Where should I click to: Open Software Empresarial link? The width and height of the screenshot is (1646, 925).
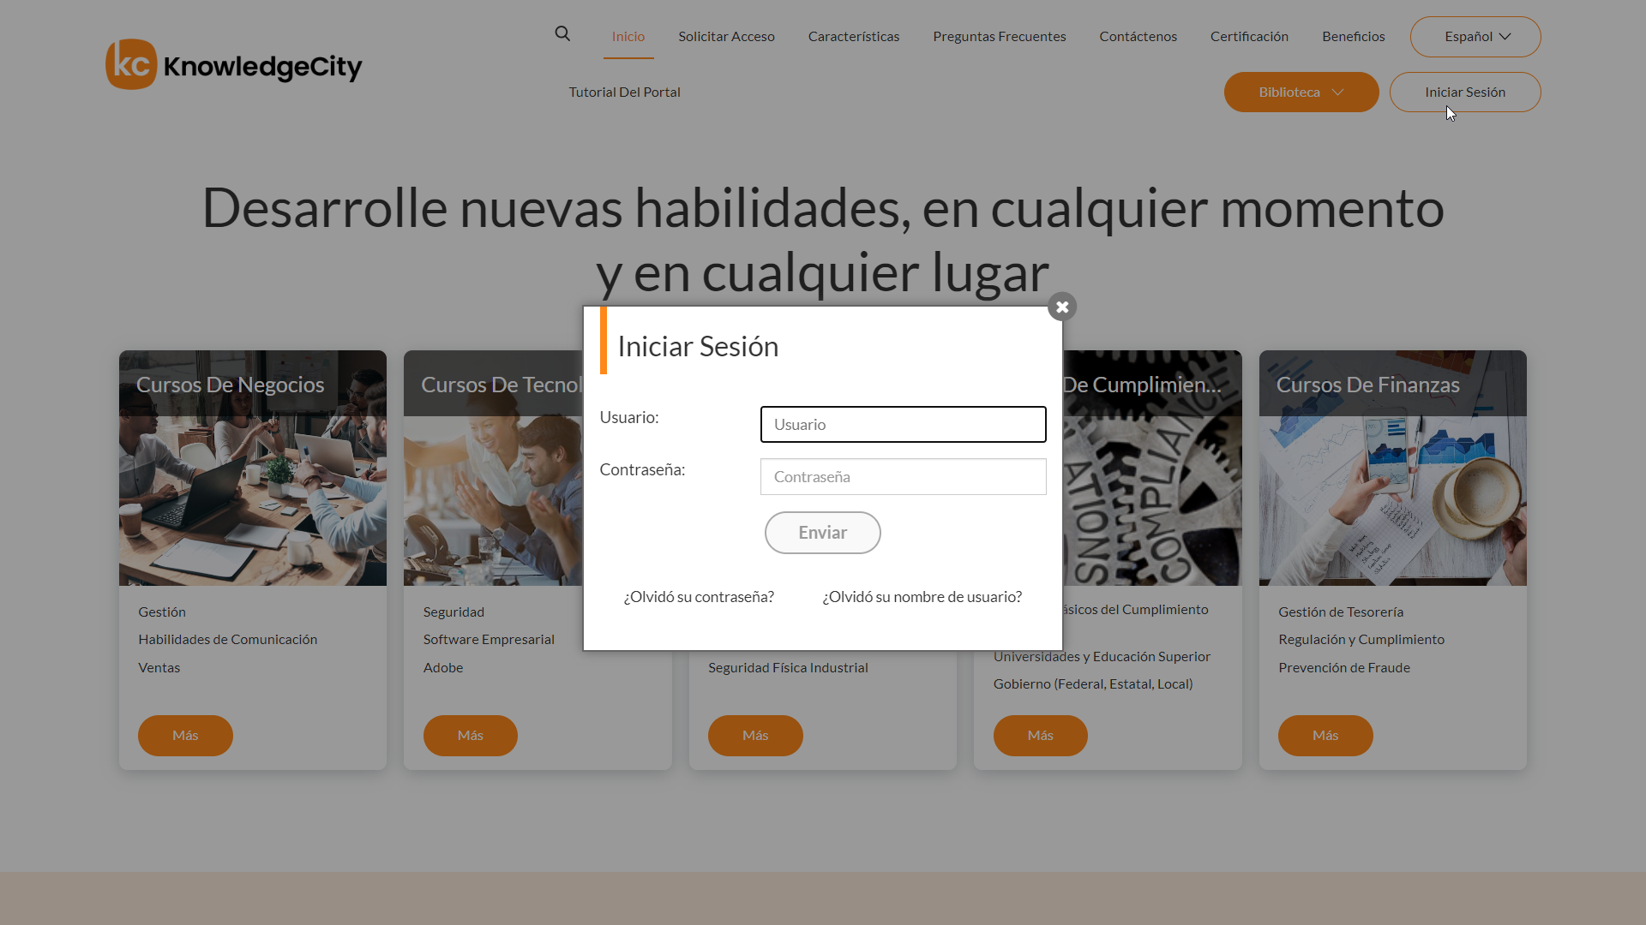pyautogui.click(x=489, y=640)
